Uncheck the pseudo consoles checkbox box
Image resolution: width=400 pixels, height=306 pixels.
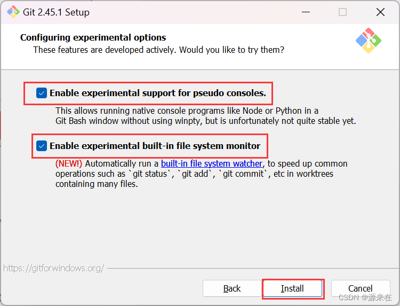click(42, 93)
